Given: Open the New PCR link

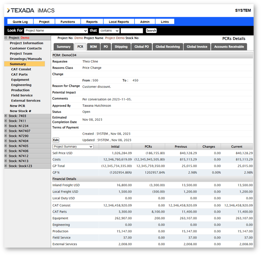Looking at the screenshot, I should (18, 106).
